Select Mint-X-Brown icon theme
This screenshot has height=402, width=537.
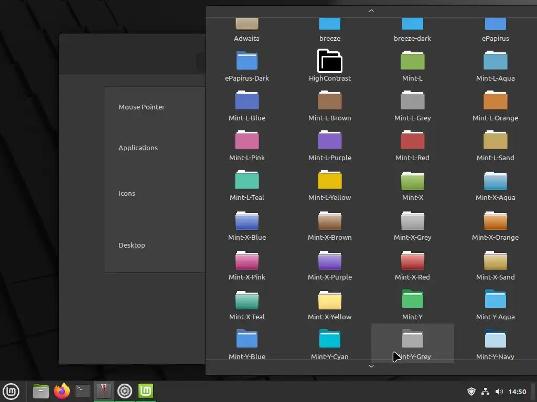[x=329, y=225]
